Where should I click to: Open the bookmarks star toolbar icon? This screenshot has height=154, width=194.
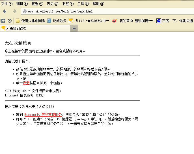(3, 21)
